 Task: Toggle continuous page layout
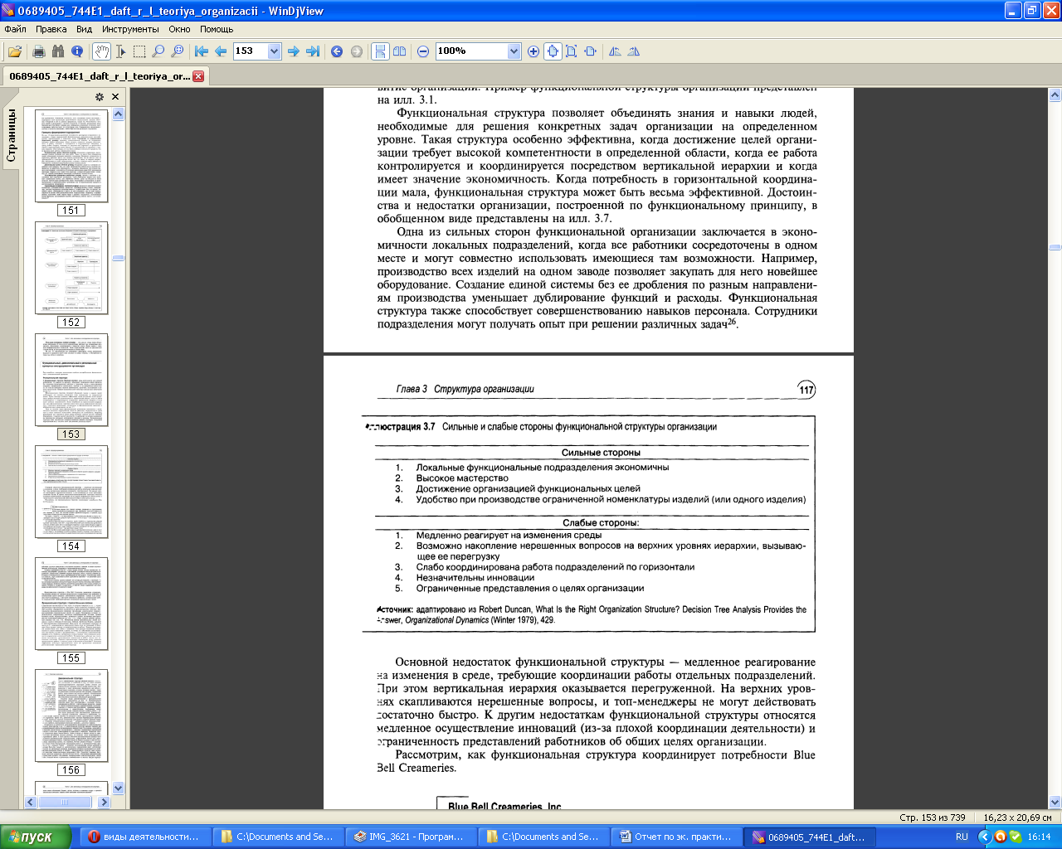tap(380, 51)
